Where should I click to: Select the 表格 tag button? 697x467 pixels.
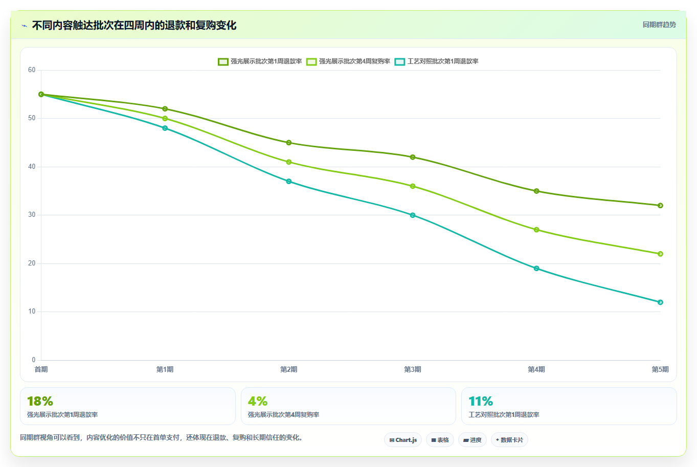pyautogui.click(x=440, y=440)
